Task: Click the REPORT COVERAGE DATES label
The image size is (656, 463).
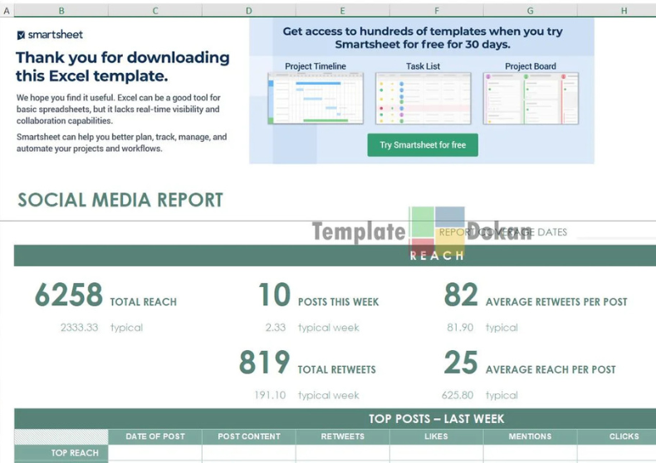Action: point(503,232)
